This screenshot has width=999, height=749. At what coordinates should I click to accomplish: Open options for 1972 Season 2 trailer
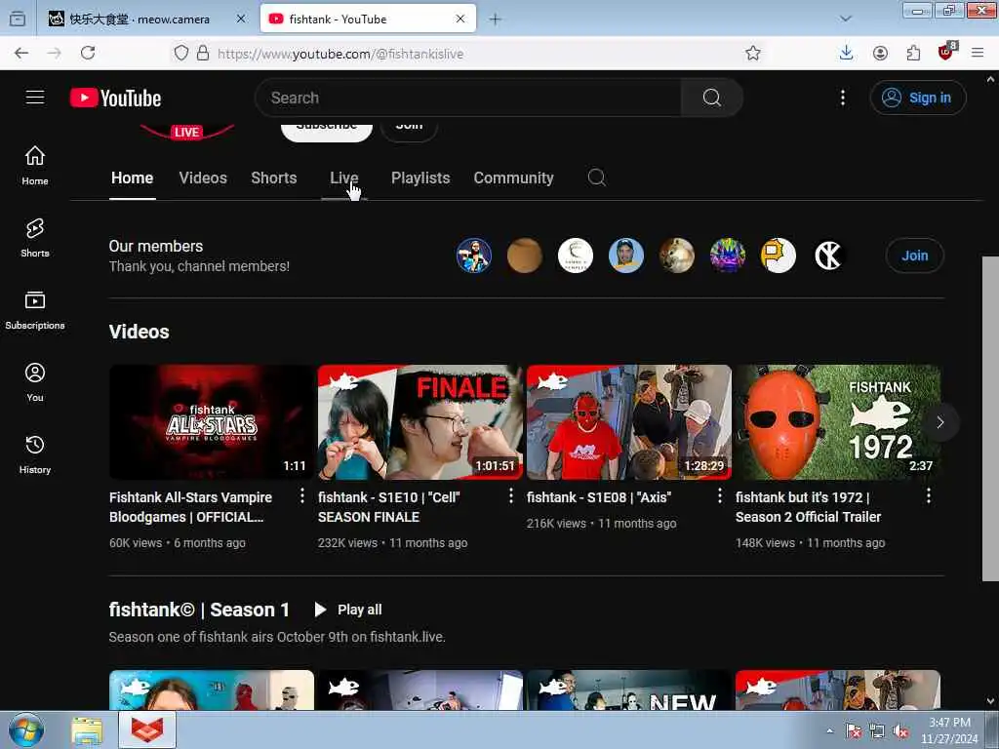point(929,496)
